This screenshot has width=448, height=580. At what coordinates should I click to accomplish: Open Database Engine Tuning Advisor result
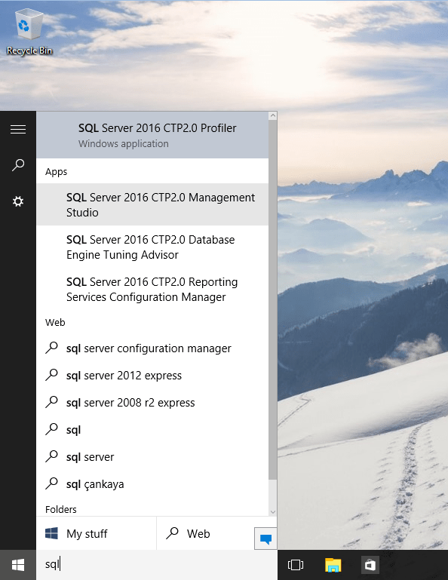pos(152,247)
